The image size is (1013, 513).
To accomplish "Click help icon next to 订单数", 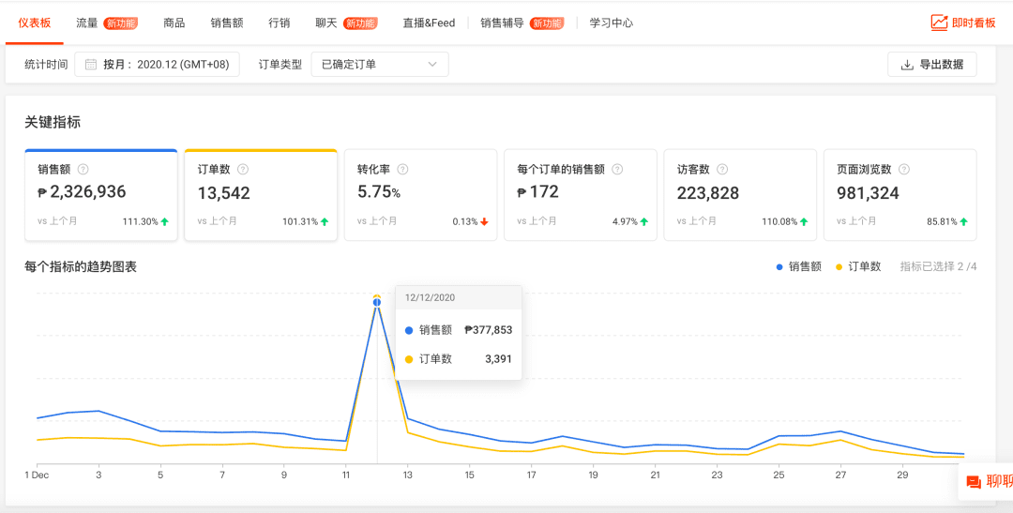I will [243, 170].
